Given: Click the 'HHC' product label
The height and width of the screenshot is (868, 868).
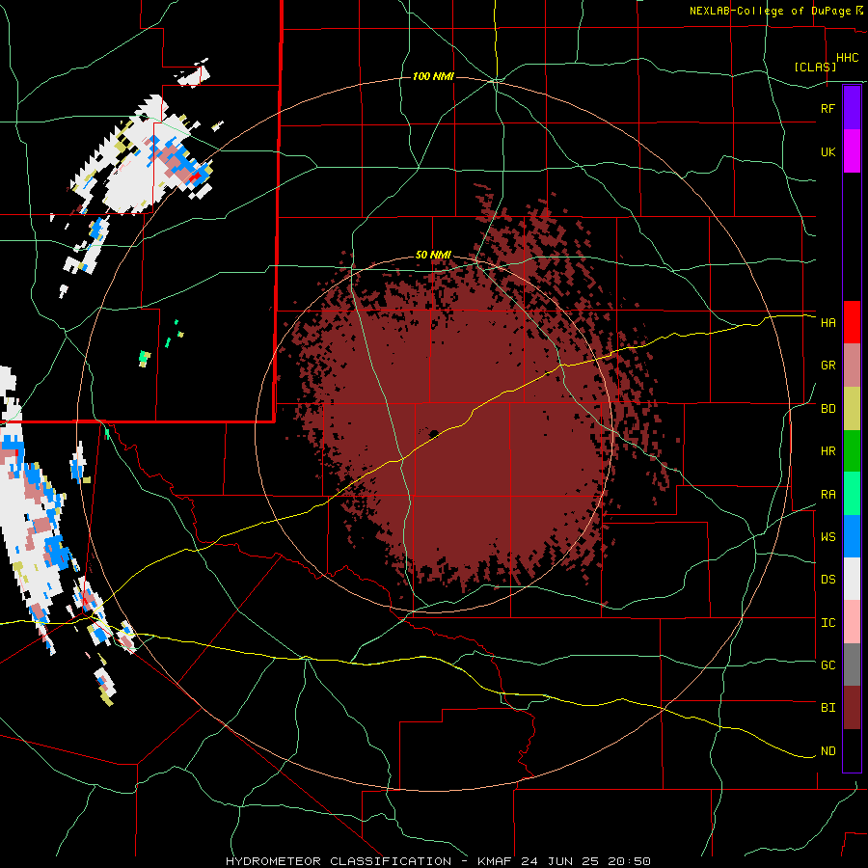Looking at the screenshot, I should pyautogui.click(x=847, y=58).
